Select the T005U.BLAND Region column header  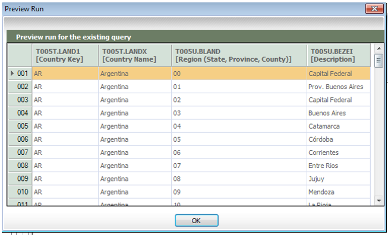[x=239, y=55]
